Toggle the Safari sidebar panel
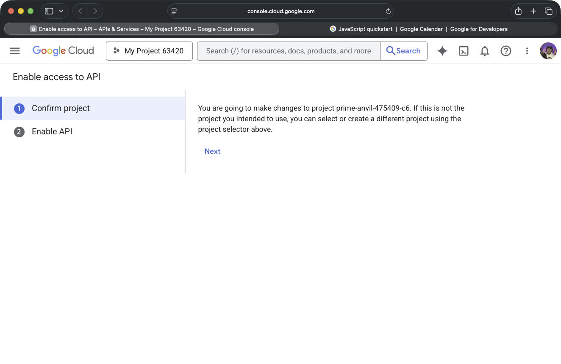 49,11
